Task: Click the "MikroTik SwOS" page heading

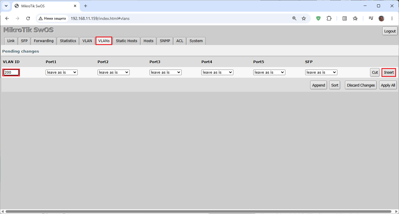Action: pos(29,30)
